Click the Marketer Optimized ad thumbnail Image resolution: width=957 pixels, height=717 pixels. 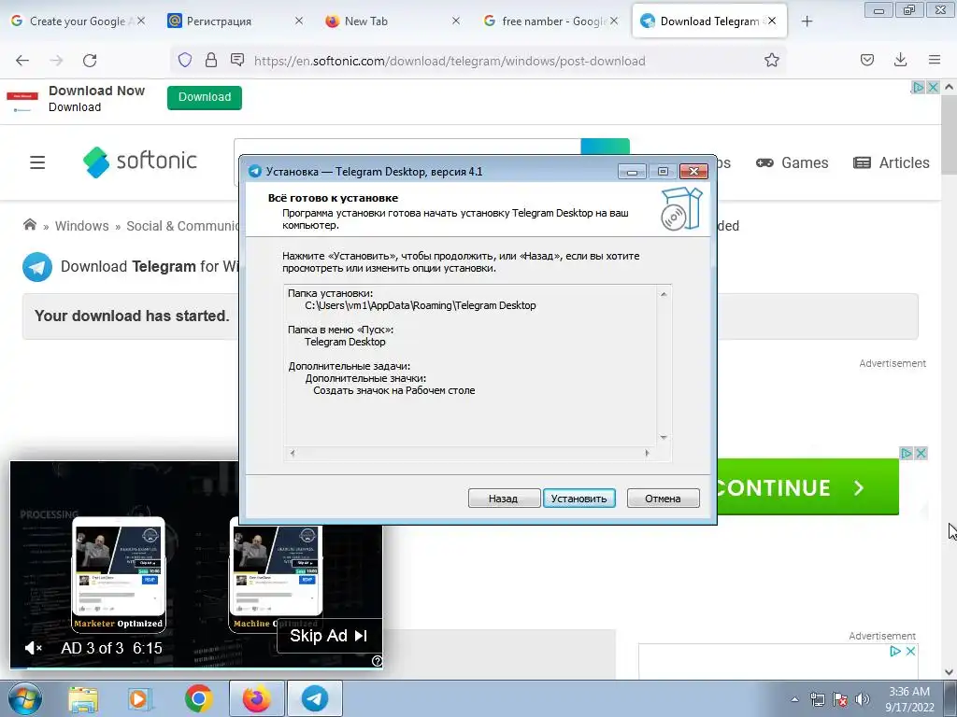(x=119, y=573)
